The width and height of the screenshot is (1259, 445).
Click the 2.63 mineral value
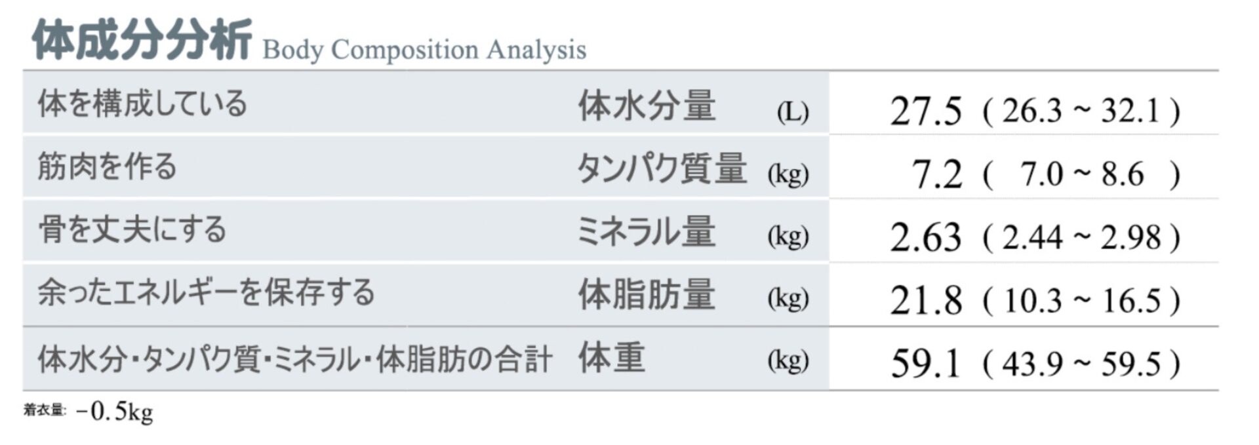926,237
